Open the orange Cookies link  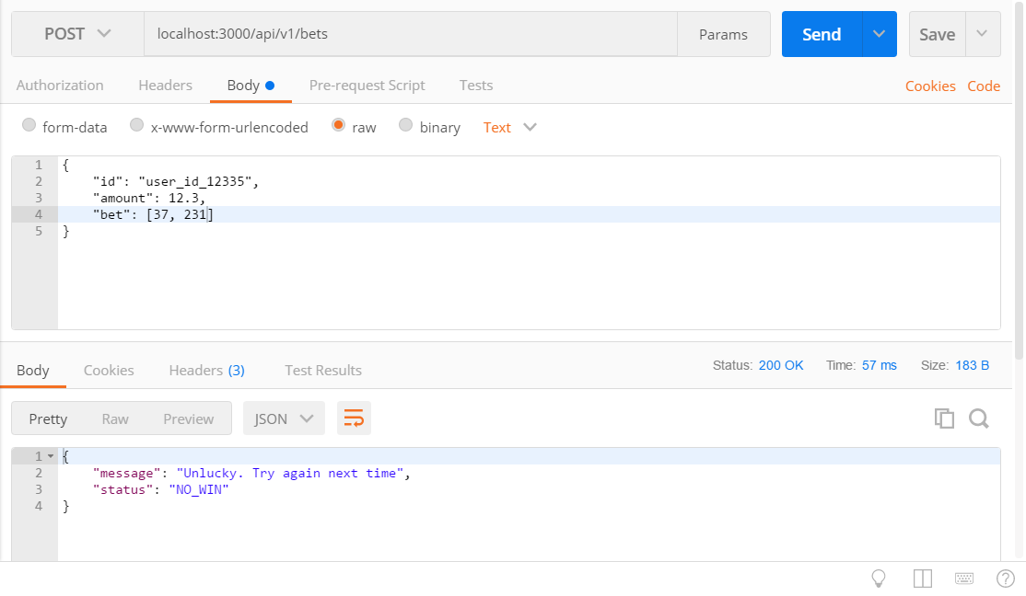point(930,86)
